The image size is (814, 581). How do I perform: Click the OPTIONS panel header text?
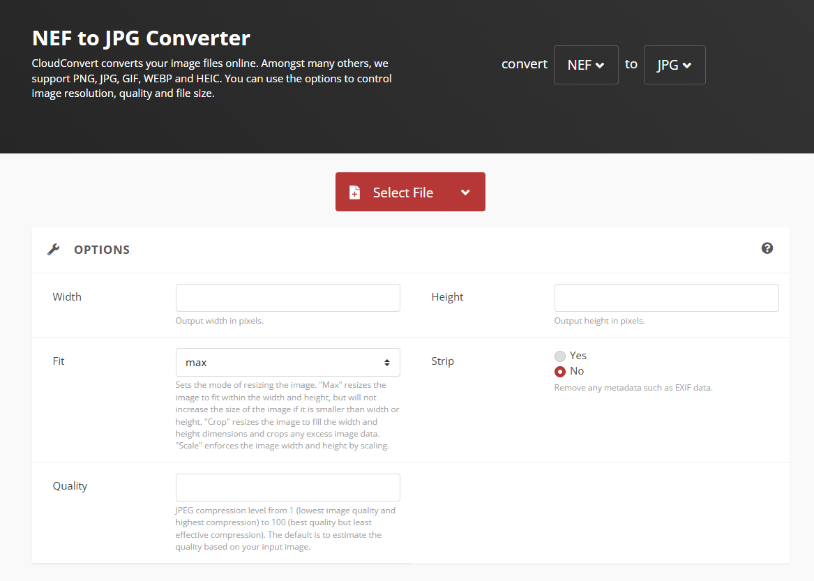pos(102,249)
